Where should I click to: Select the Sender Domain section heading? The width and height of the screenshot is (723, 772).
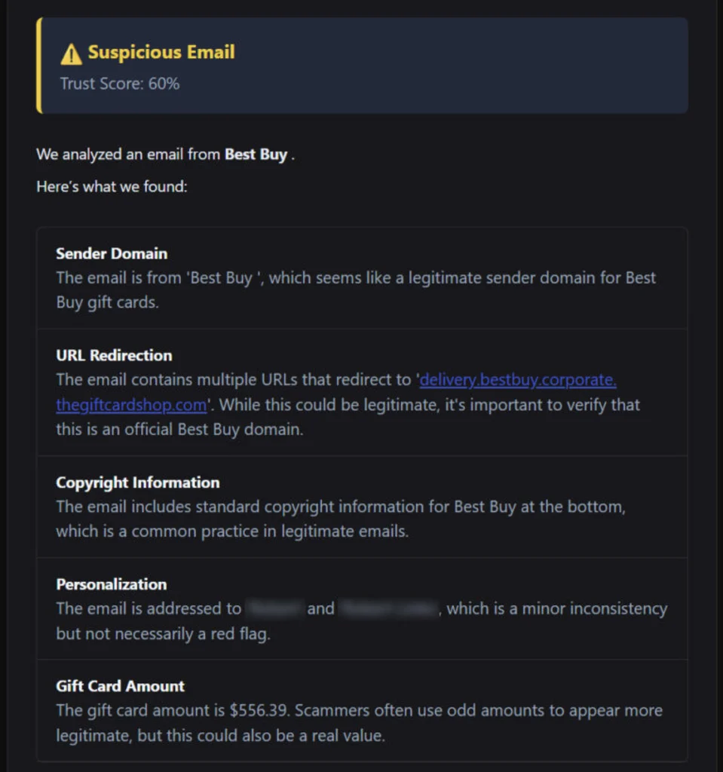(x=112, y=253)
